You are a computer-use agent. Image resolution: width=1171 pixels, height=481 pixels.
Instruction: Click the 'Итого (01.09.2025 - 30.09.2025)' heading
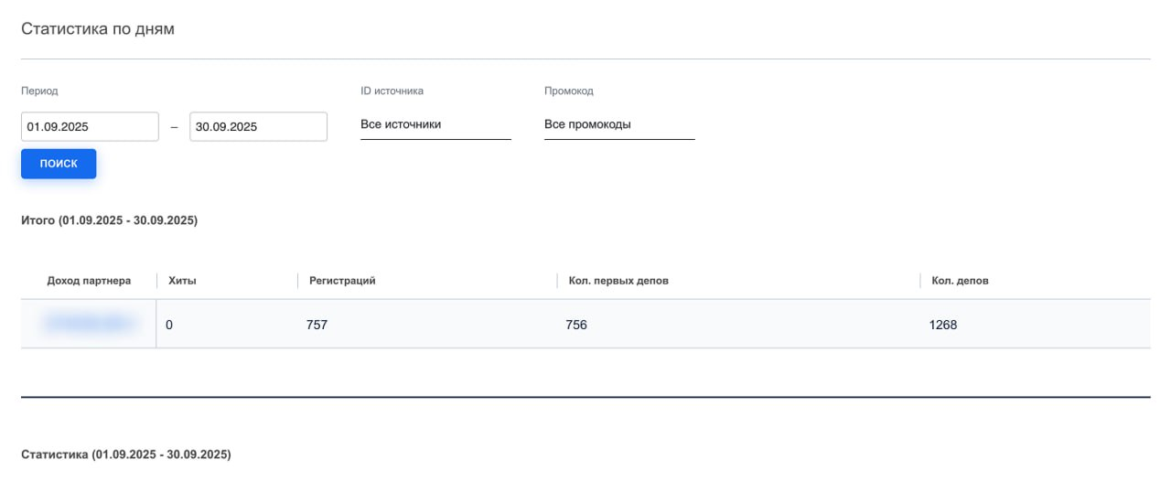coord(109,221)
